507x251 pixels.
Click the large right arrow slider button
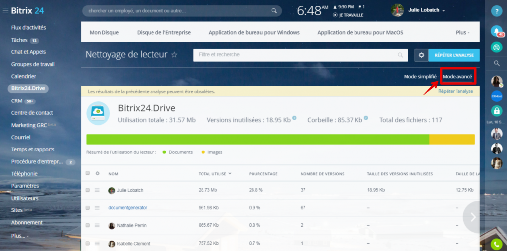[x=473, y=217]
